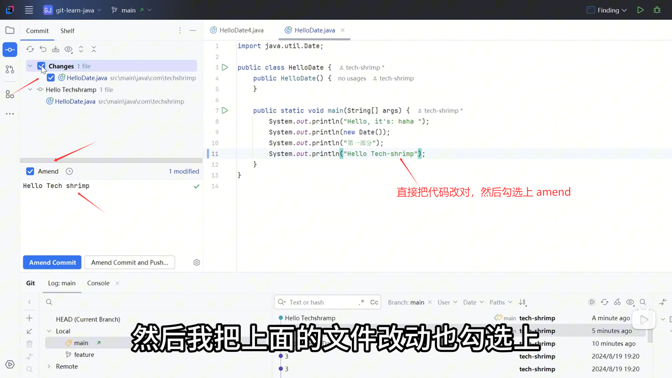Click the Debug bug icon
Screen dimensions: 672x378
[657, 10]
